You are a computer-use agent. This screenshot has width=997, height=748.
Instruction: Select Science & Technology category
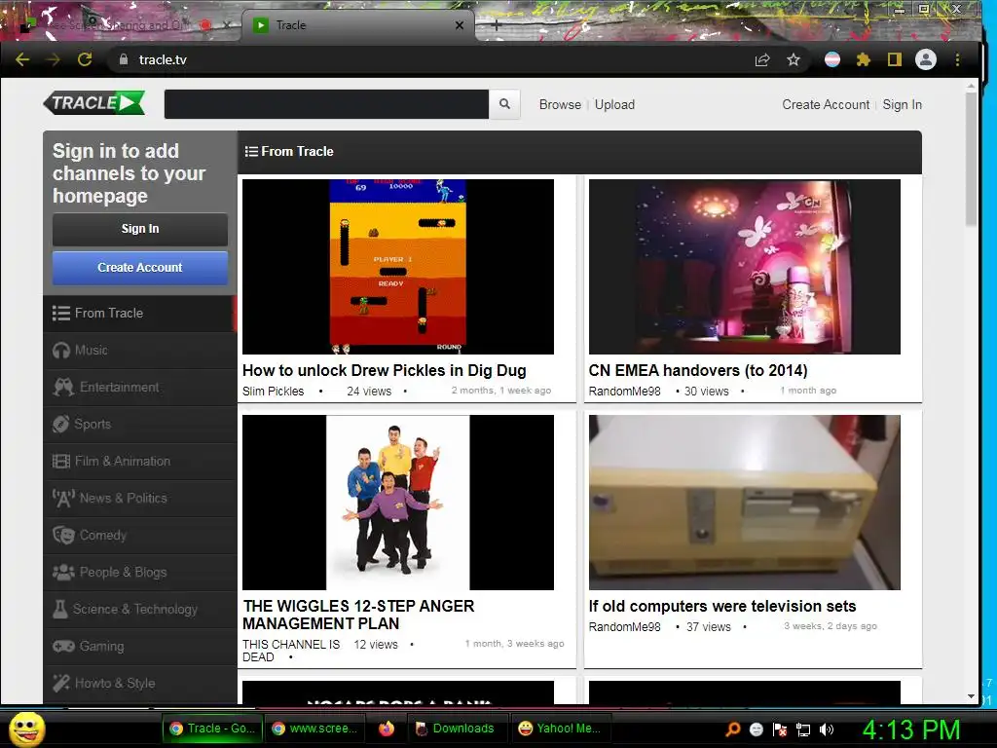click(x=140, y=609)
